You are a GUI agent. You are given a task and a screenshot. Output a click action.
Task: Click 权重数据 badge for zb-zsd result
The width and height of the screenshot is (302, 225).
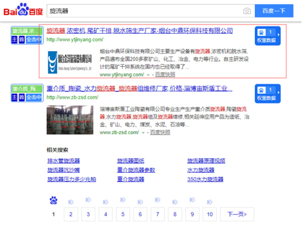tap(268, 93)
